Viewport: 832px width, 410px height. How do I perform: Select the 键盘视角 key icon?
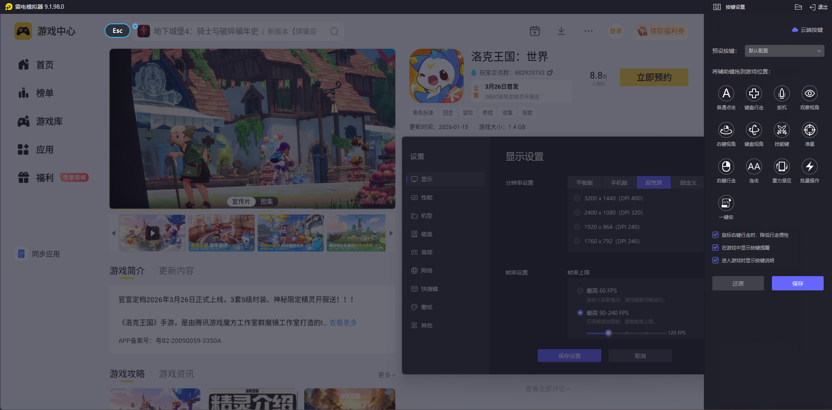click(x=754, y=130)
